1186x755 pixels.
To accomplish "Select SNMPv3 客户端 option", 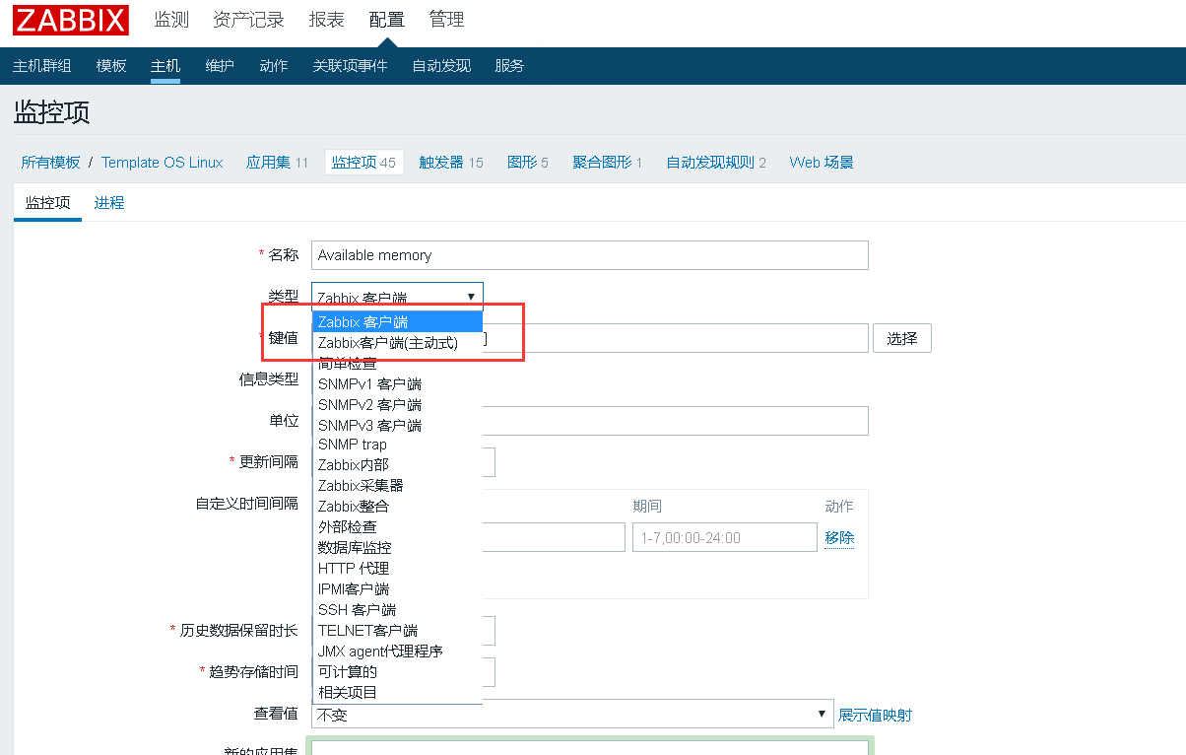I will click(397, 426).
